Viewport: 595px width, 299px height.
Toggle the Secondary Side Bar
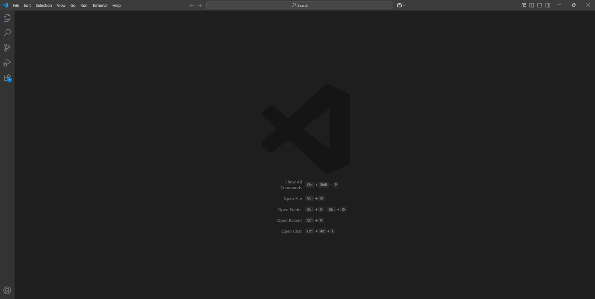pos(548,5)
